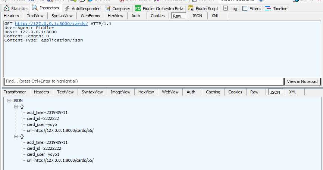Open response TextView tab
The width and height of the screenshot is (323, 170).
pos(65,92)
